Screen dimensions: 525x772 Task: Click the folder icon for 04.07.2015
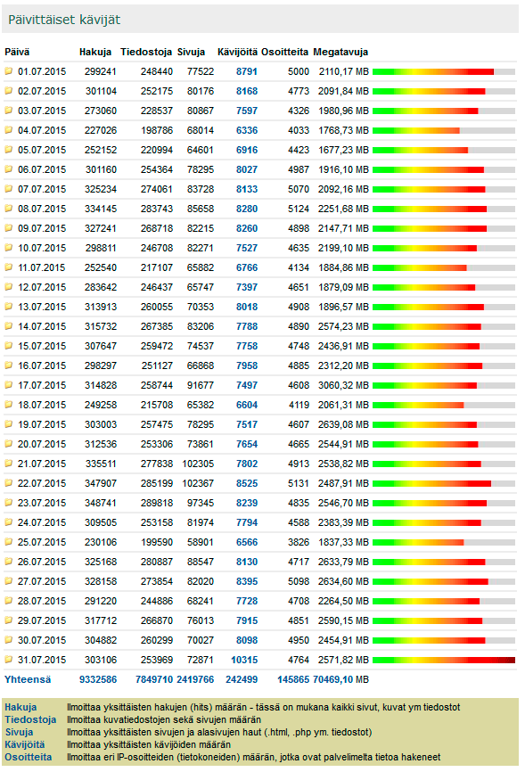(8, 130)
